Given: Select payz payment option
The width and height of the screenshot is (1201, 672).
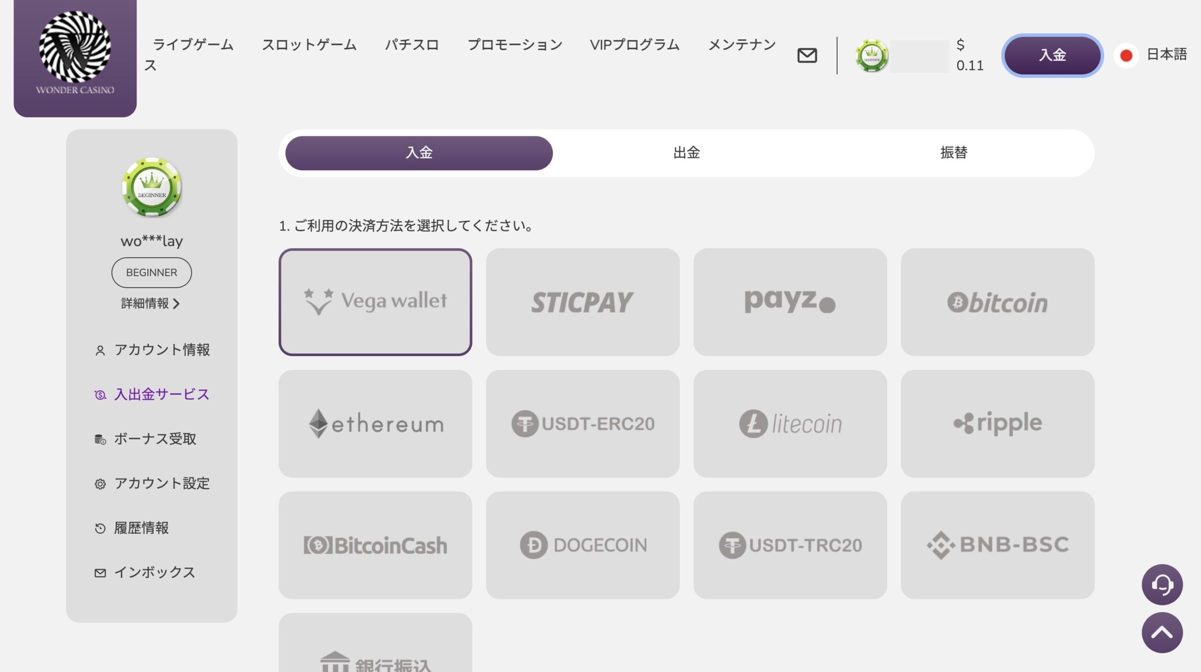Looking at the screenshot, I should pos(790,302).
